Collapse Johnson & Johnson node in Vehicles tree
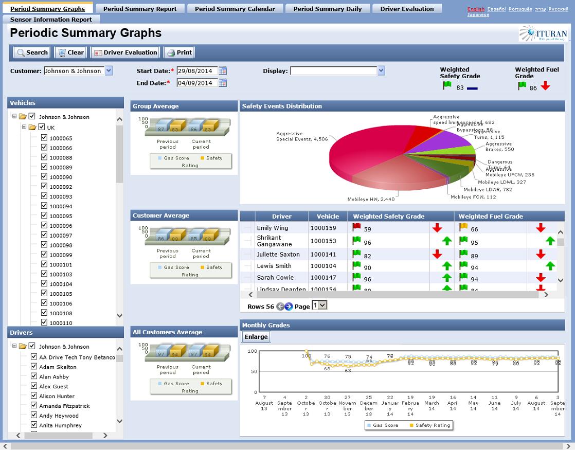Image resolution: width=575 pixels, height=450 pixels. 14,116
